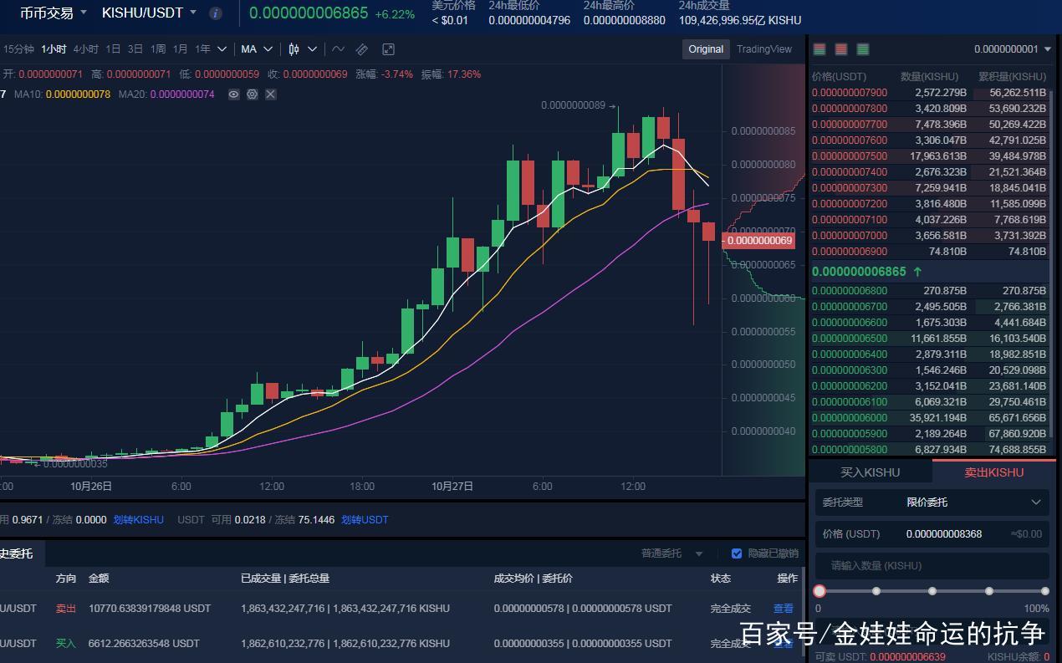Open the KISHU/USDT info icon

pyautogui.click(x=216, y=13)
